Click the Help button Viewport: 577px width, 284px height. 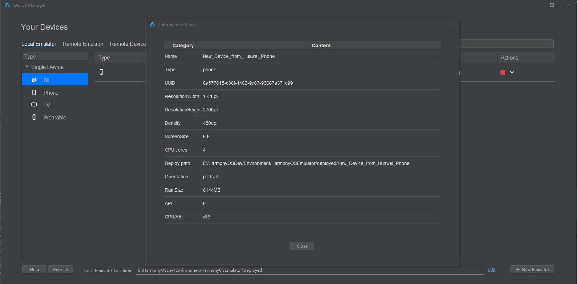coord(34,269)
